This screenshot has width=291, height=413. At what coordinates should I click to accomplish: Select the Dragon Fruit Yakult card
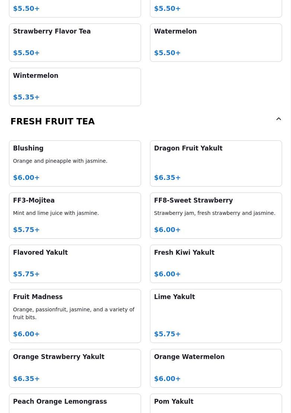click(216, 163)
